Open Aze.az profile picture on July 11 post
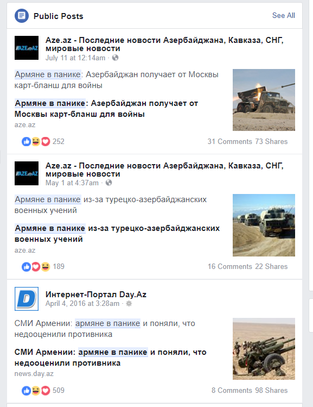This screenshot has width=313, height=407. 27,48
